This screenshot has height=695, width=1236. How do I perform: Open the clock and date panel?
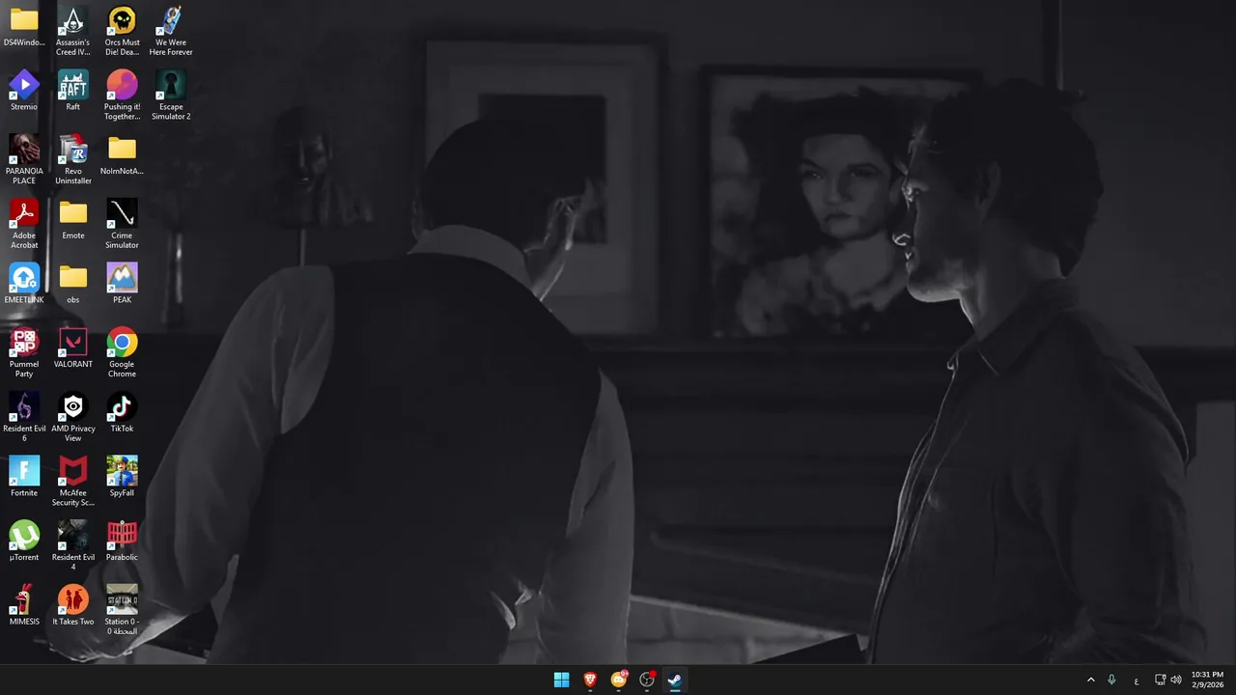click(1207, 680)
